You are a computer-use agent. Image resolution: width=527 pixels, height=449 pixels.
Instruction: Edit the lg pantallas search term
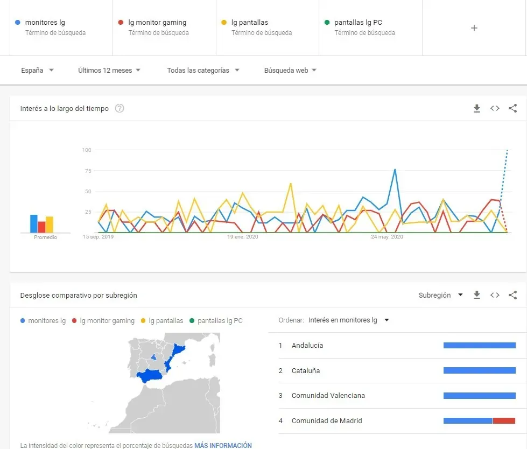[249, 22]
